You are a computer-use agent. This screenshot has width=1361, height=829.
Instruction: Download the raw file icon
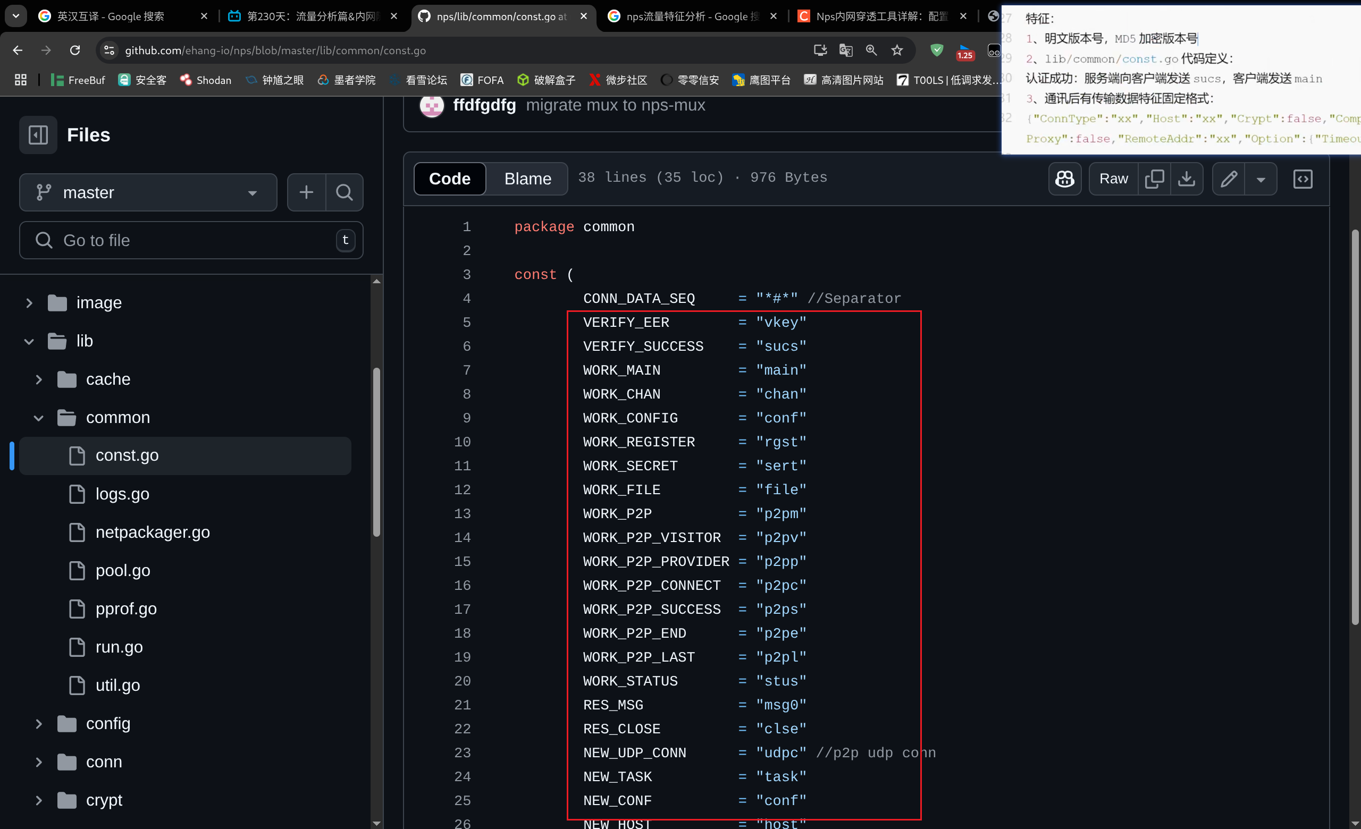point(1186,179)
